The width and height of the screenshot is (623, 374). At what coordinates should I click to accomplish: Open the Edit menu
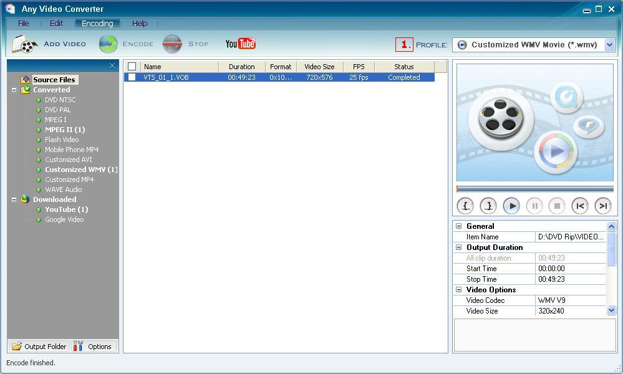point(56,24)
